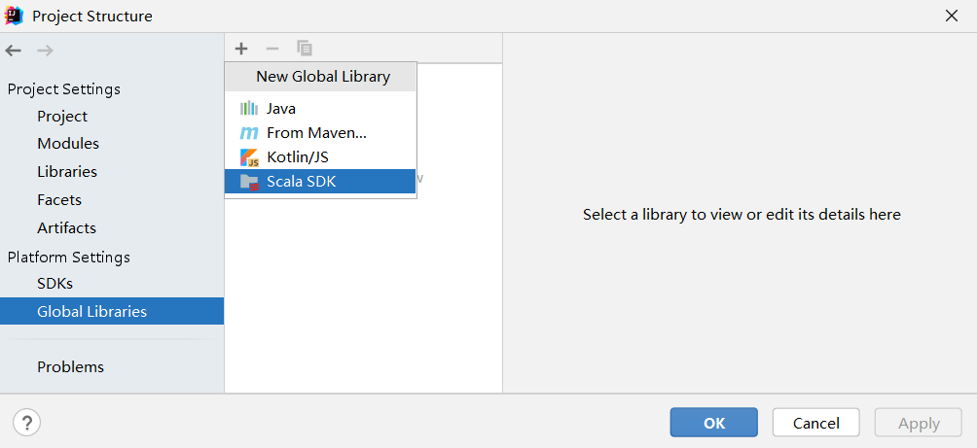Open help via question mark icon

pos(27,423)
